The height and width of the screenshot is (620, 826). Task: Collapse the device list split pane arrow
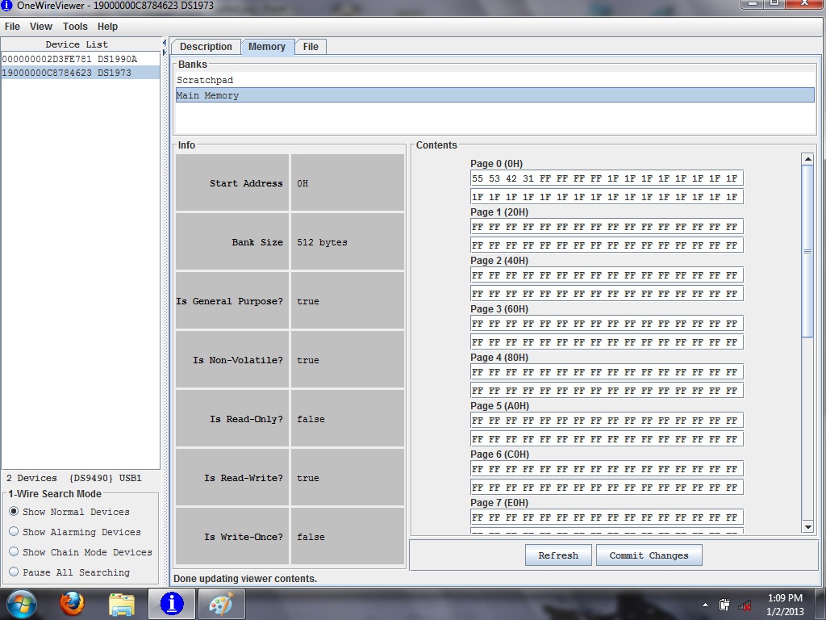165,44
